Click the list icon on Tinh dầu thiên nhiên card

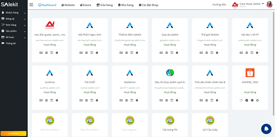click(x=207, y=100)
